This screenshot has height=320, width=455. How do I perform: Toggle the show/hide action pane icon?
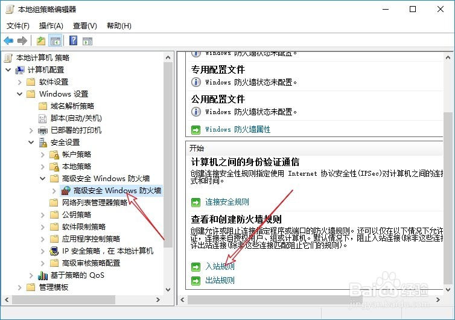coord(87,41)
